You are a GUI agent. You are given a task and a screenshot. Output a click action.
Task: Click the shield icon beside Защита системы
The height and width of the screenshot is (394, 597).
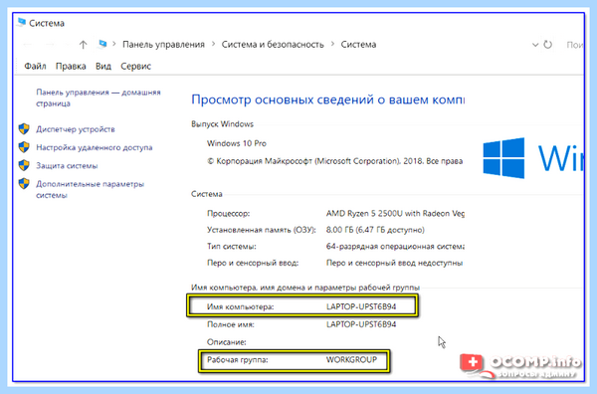[x=24, y=165]
